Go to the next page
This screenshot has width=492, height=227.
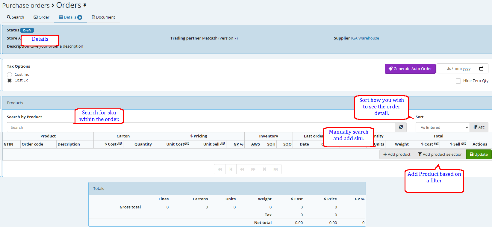[x=264, y=169]
